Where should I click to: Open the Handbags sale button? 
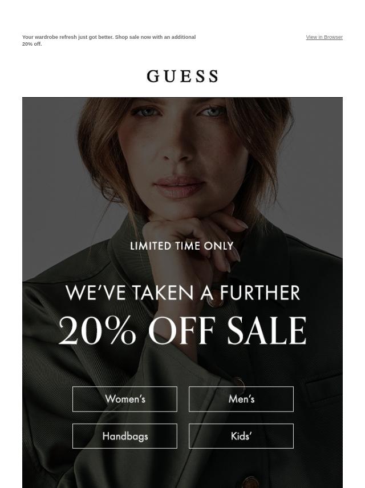(125, 435)
